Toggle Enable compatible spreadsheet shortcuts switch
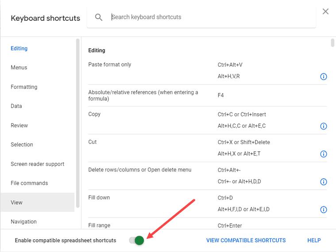 coord(136,240)
